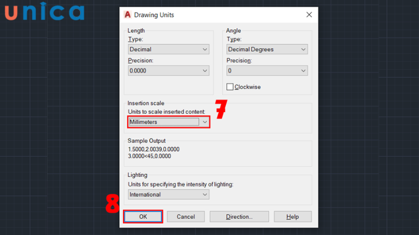
Task: Click the arrow of Millimeters combo box
Action: click(x=205, y=122)
